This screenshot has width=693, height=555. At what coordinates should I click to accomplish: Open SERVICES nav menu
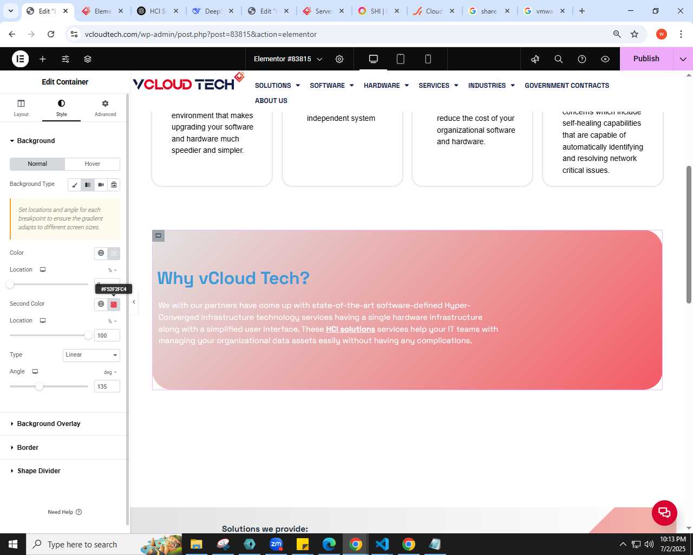pyautogui.click(x=438, y=86)
